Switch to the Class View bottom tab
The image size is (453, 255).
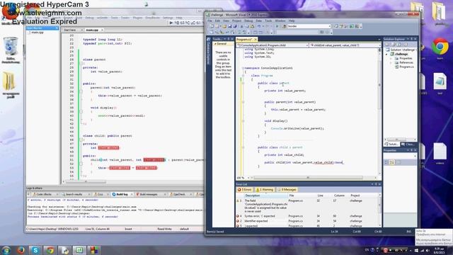(x=408, y=144)
